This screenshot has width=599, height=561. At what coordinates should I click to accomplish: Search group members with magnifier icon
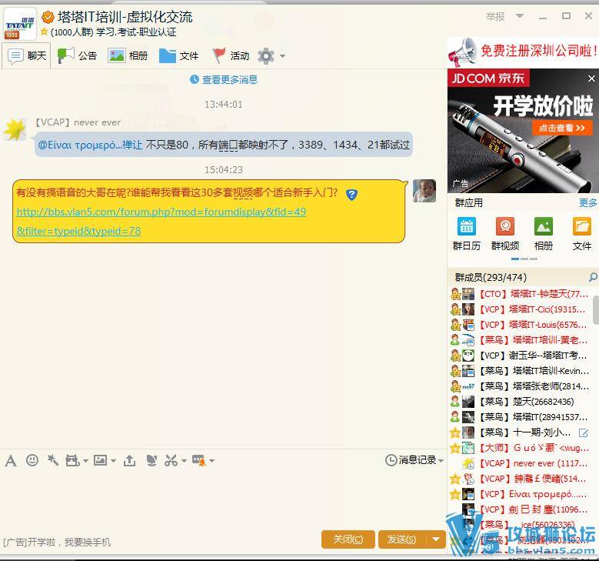pos(592,277)
